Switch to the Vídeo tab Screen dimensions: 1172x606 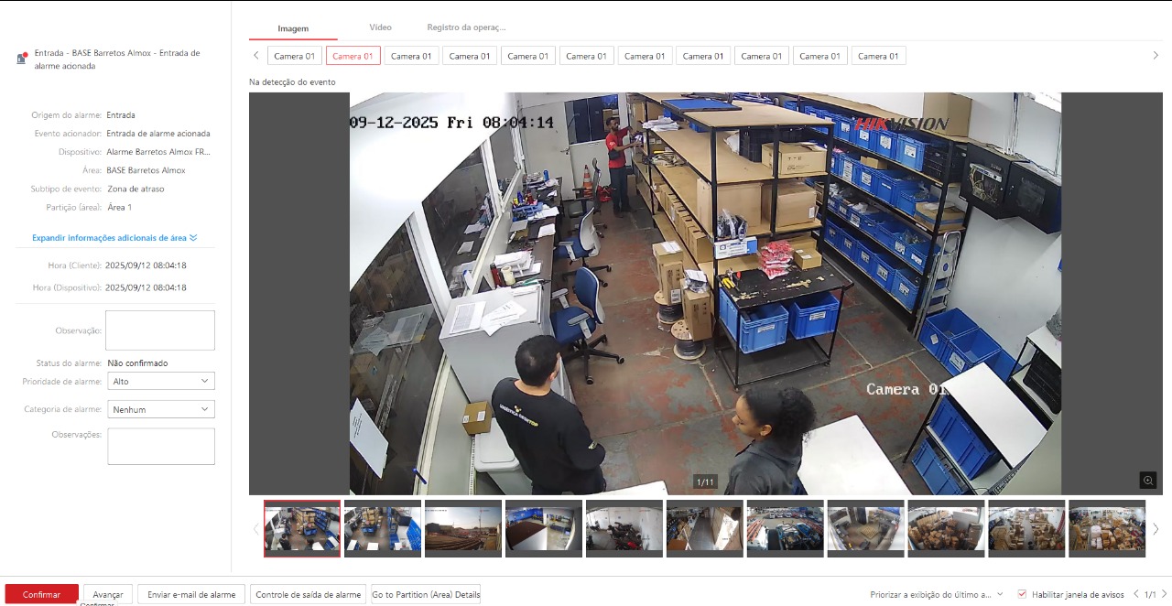[x=380, y=28]
